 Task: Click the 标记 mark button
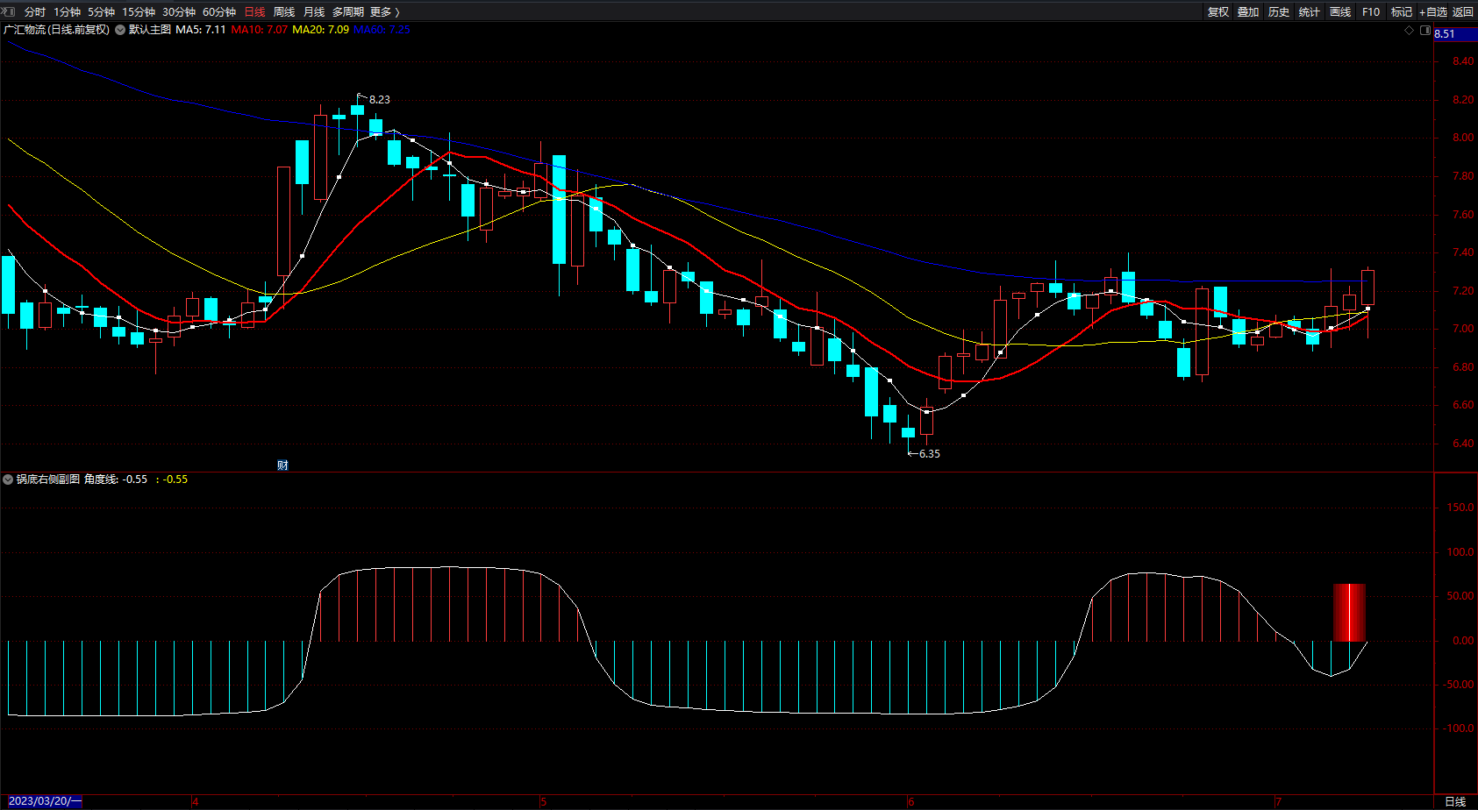click(x=1402, y=11)
